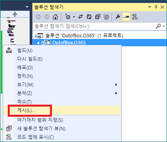Select 정리(N) in context menu

tap(62, 76)
